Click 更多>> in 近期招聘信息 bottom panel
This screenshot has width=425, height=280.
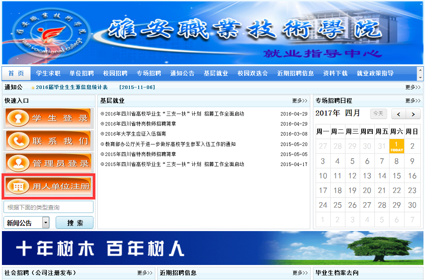pos(300,273)
